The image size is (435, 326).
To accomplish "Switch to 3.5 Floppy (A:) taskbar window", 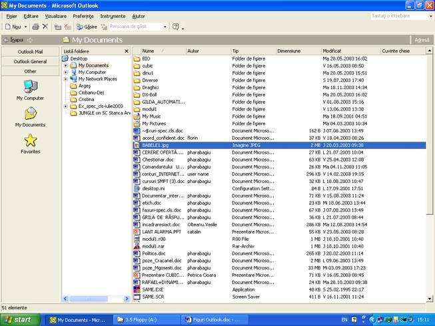I will [x=147, y=320].
